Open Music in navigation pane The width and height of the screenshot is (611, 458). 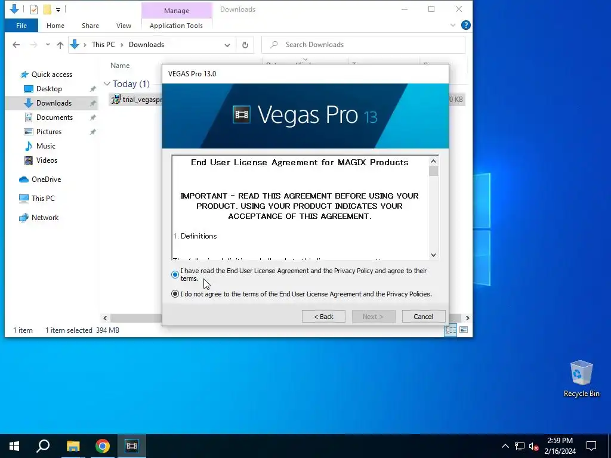coord(45,146)
